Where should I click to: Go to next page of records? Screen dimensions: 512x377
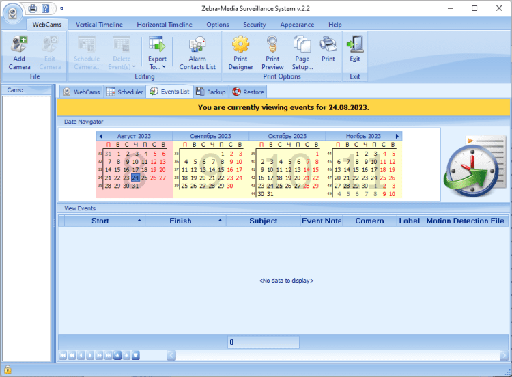[99, 355]
